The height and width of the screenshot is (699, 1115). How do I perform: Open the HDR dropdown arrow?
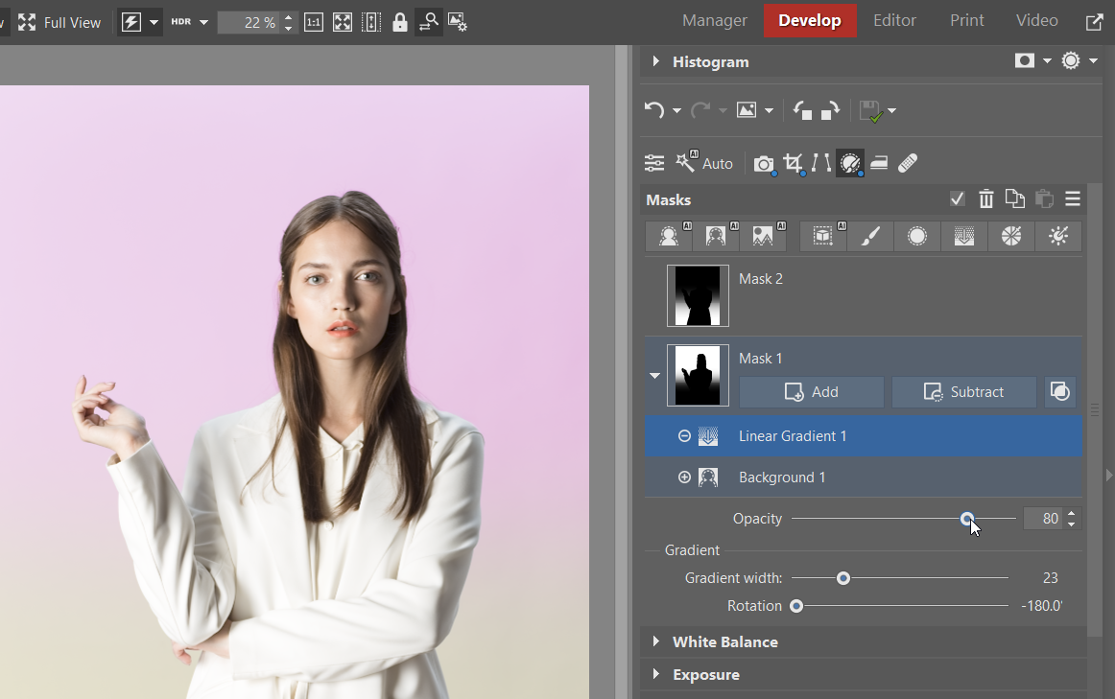(203, 22)
